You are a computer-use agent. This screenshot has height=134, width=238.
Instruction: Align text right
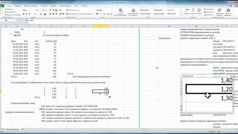coord(56,14)
